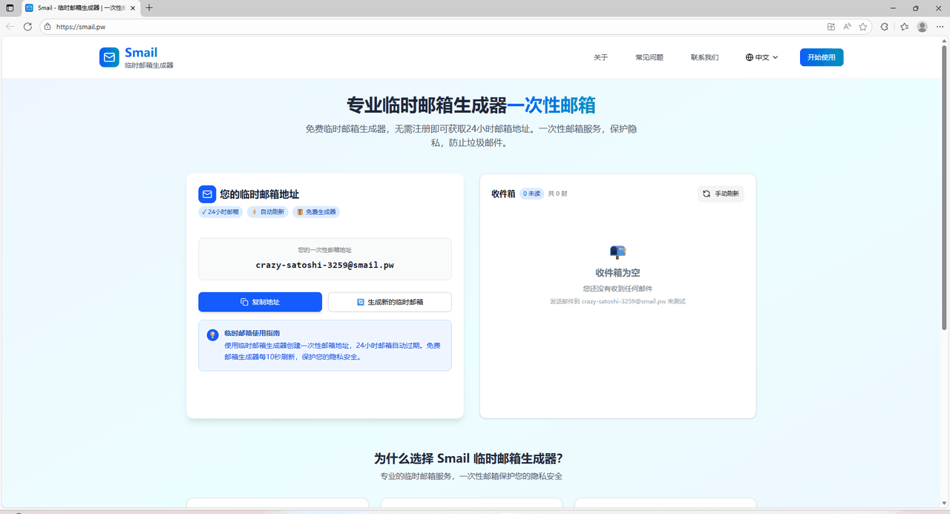Click the 您的一次性邮箱地址 label
This screenshot has width=950, height=514.
pyautogui.click(x=325, y=250)
